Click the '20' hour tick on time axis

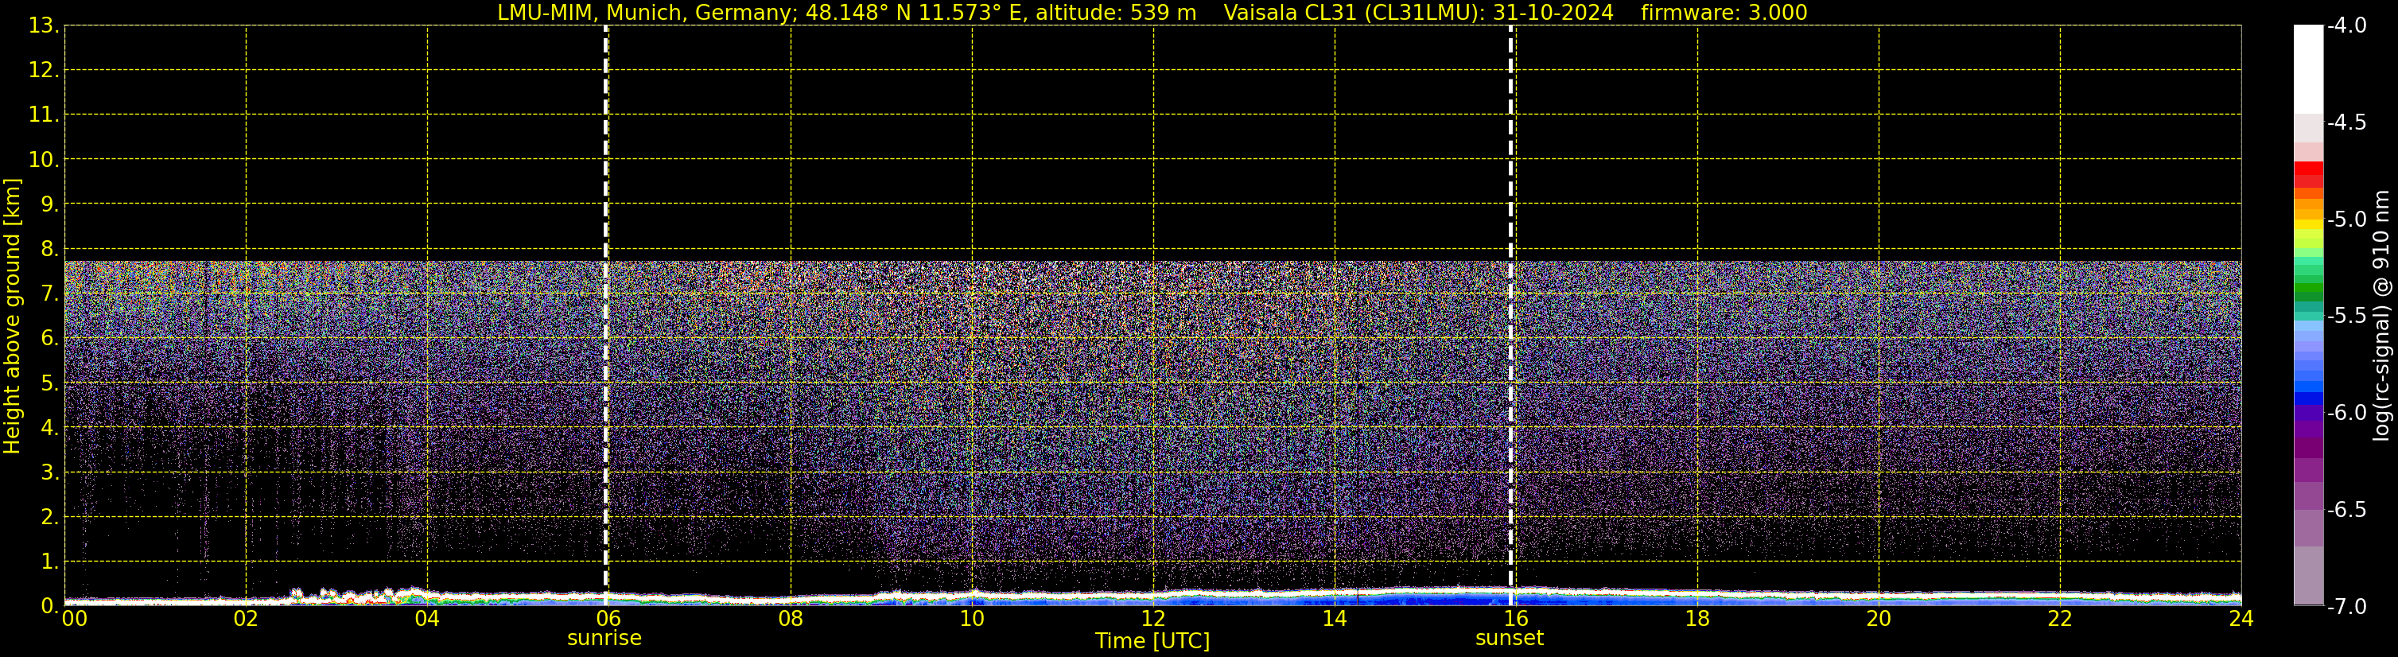point(1879,619)
